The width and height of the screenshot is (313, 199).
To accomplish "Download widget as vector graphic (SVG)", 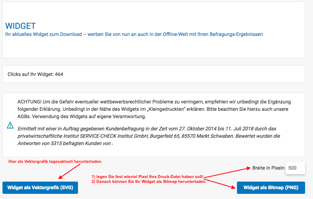I will [x=40, y=188].
